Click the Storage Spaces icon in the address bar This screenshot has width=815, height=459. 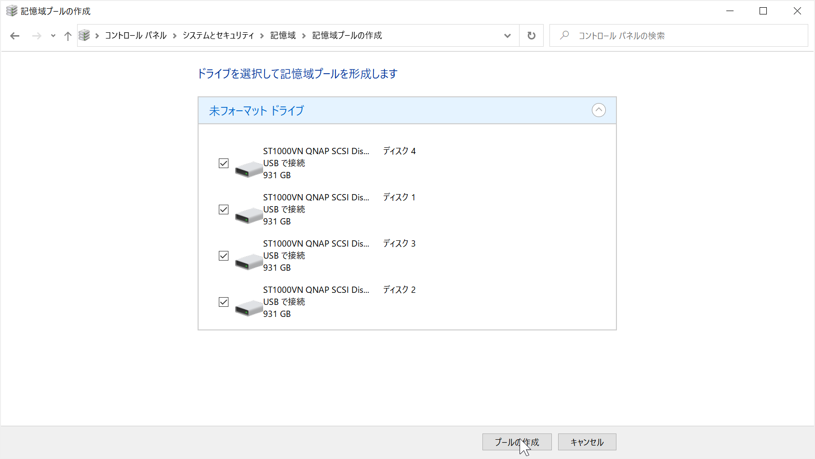pyautogui.click(x=85, y=35)
